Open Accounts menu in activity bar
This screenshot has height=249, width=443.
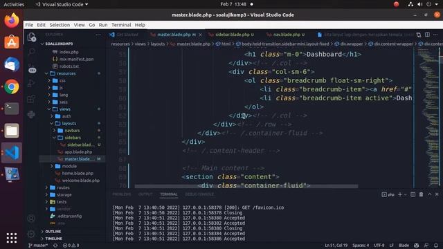pos(31,219)
